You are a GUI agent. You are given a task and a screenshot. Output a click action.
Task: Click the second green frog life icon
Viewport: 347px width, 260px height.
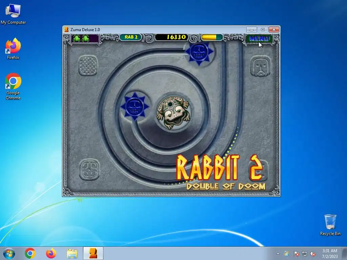pos(85,38)
